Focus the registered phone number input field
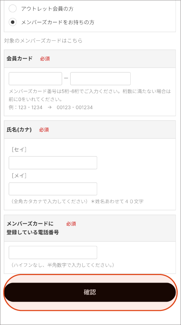This screenshot has height=325, width=181. 53,252
